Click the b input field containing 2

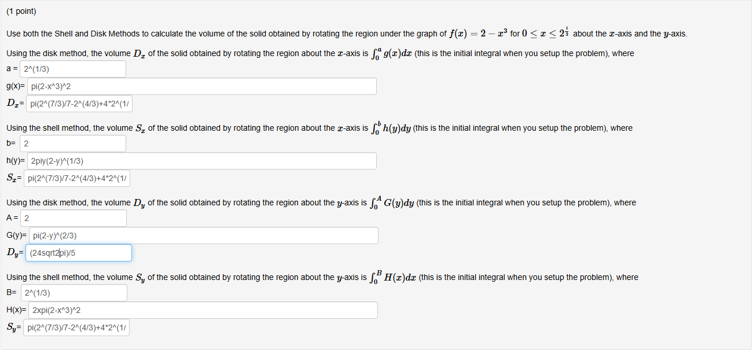tap(72, 143)
